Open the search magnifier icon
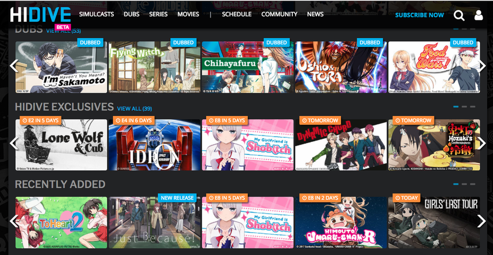The height and width of the screenshot is (255, 493). (x=459, y=15)
